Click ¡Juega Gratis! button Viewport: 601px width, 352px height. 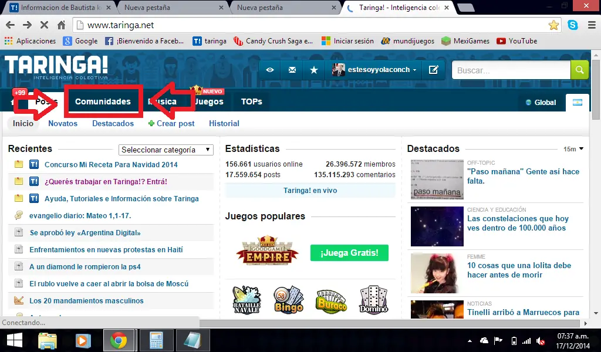[349, 253]
